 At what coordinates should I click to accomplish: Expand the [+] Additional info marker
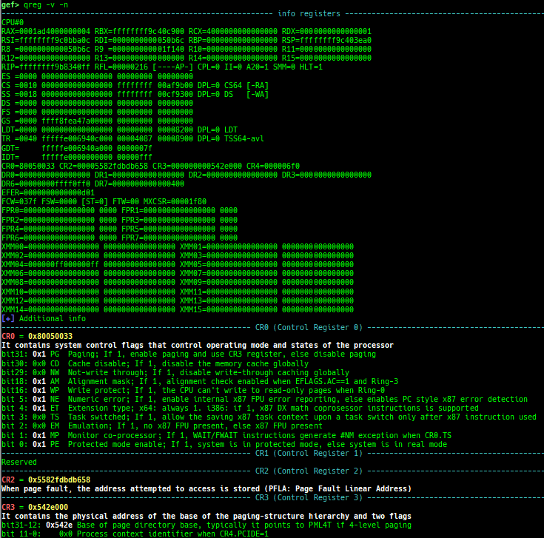(x=44, y=318)
